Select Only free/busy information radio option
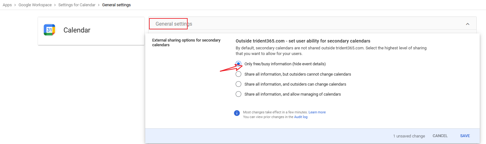The height and width of the screenshot is (144, 486). (x=238, y=64)
